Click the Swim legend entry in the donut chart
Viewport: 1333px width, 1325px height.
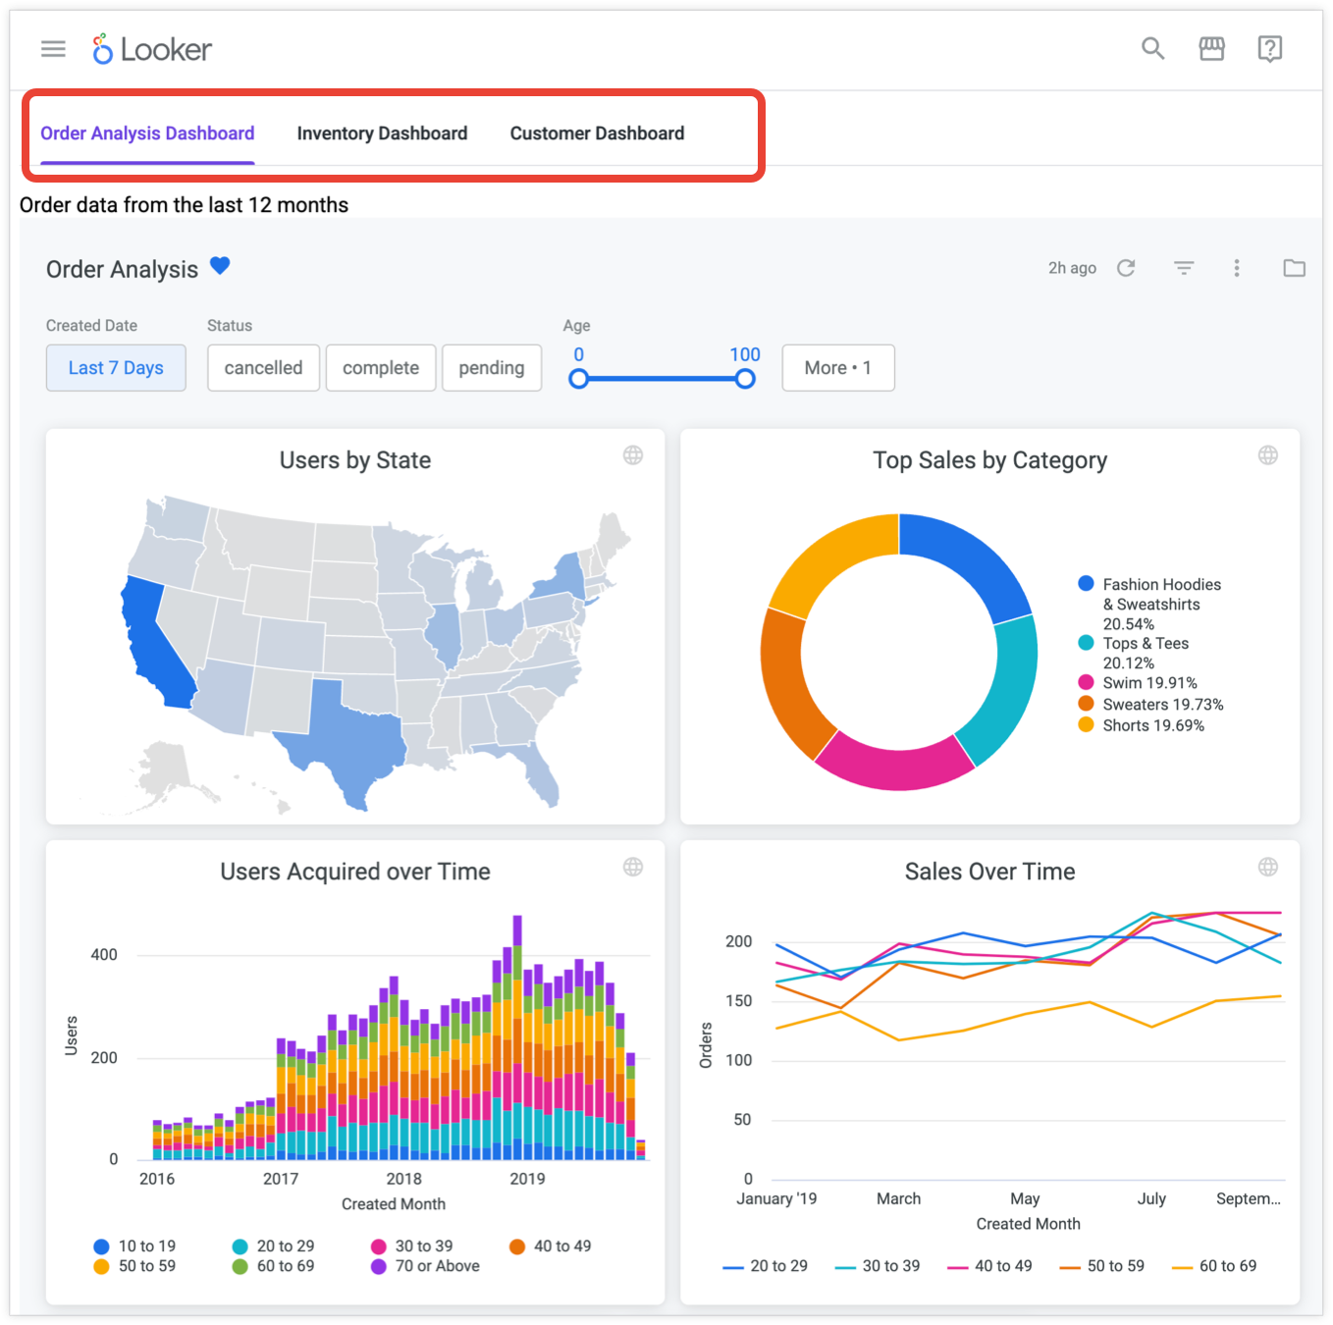click(x=1149, y=682)
